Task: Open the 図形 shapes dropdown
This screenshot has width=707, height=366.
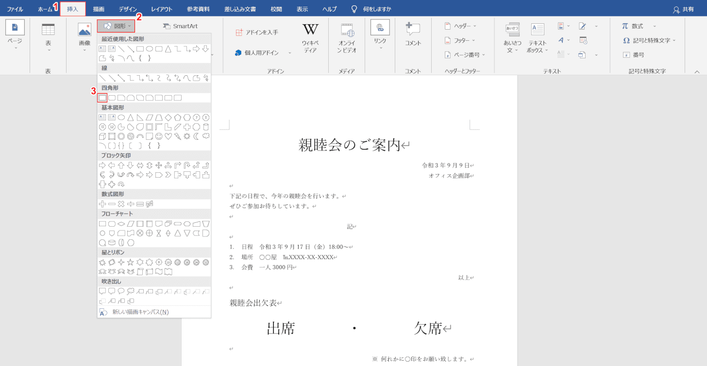Action: click(x=116, y=26)
